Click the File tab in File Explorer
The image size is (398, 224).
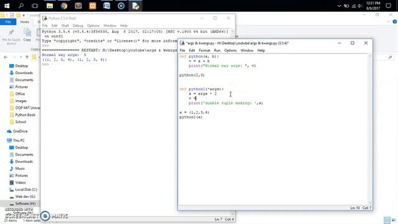(x=8, y=22)
